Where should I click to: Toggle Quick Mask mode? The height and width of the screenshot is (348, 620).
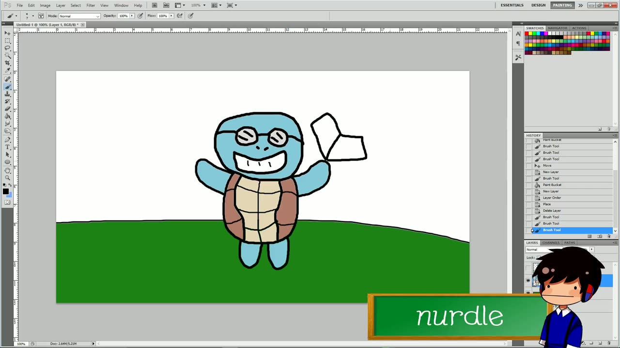coord(7,202)
